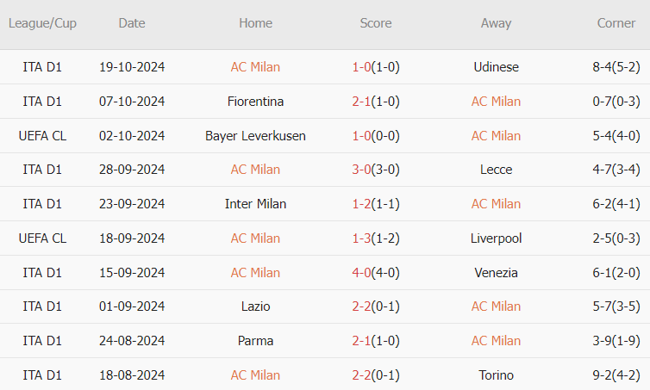Select the Score column header

click(x=375, y=23)
